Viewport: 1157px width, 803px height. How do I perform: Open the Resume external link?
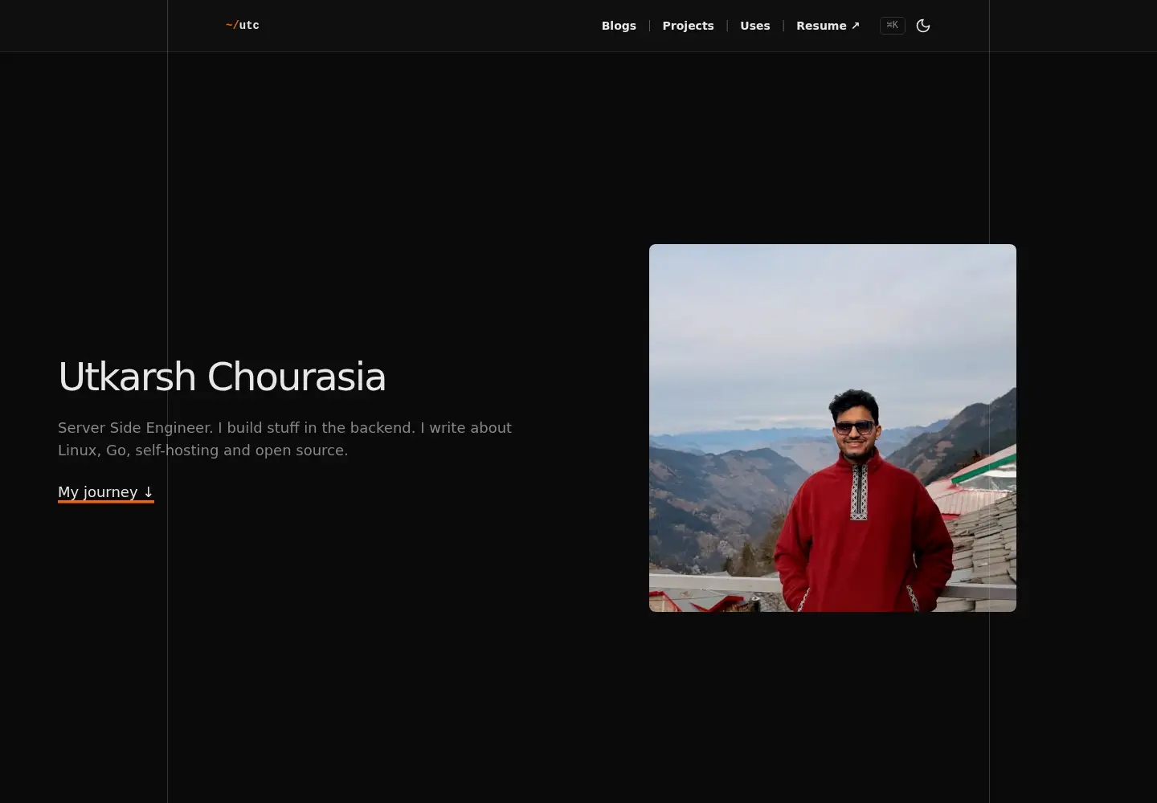coord(828,26)
